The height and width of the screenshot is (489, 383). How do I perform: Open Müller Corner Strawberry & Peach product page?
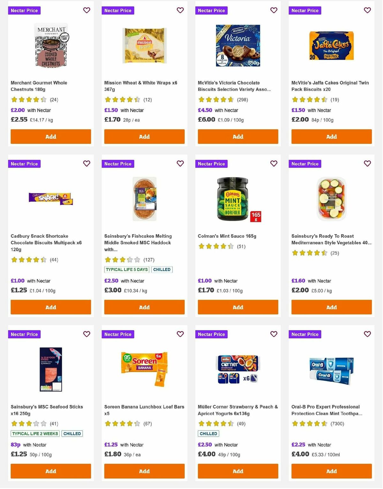pos(237,410)
